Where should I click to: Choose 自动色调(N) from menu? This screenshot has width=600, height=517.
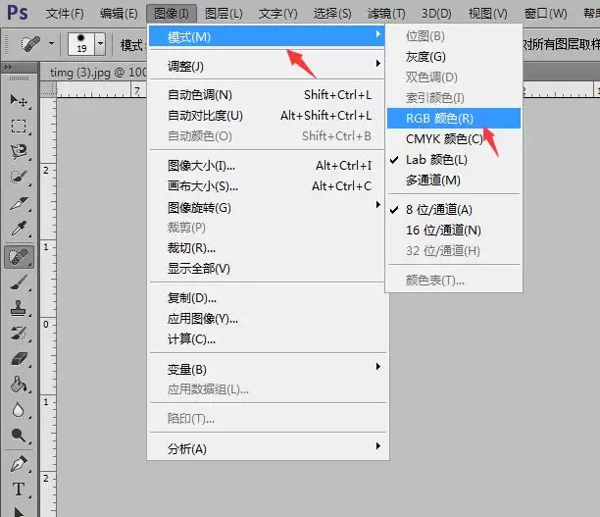(267, 94)
